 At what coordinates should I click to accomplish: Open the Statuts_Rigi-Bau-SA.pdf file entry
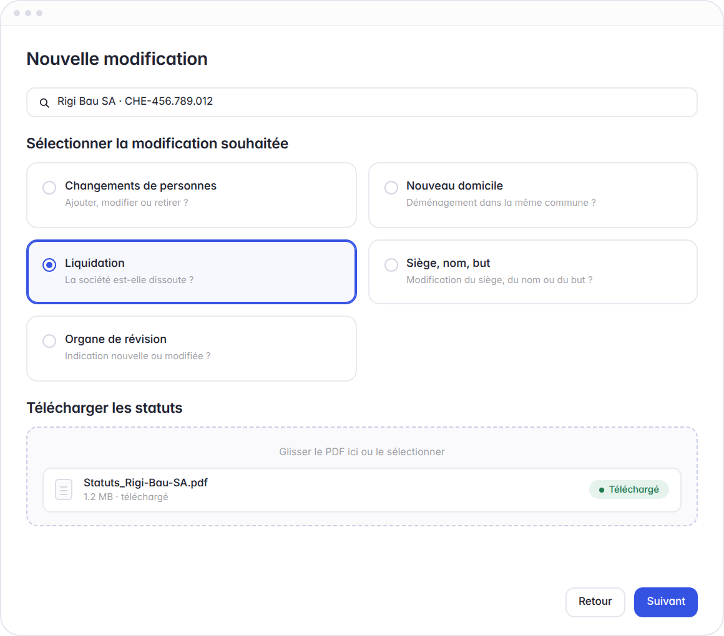(x=362, y=490)
